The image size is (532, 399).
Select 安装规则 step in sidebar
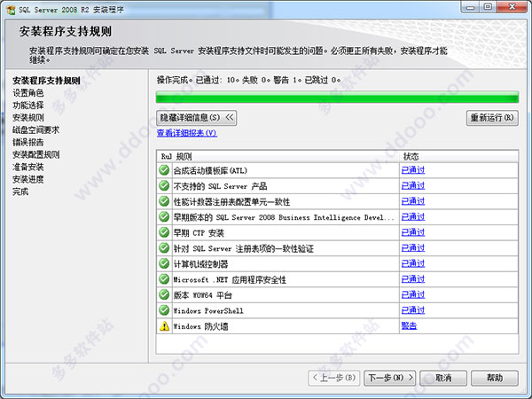coord(28,118)
